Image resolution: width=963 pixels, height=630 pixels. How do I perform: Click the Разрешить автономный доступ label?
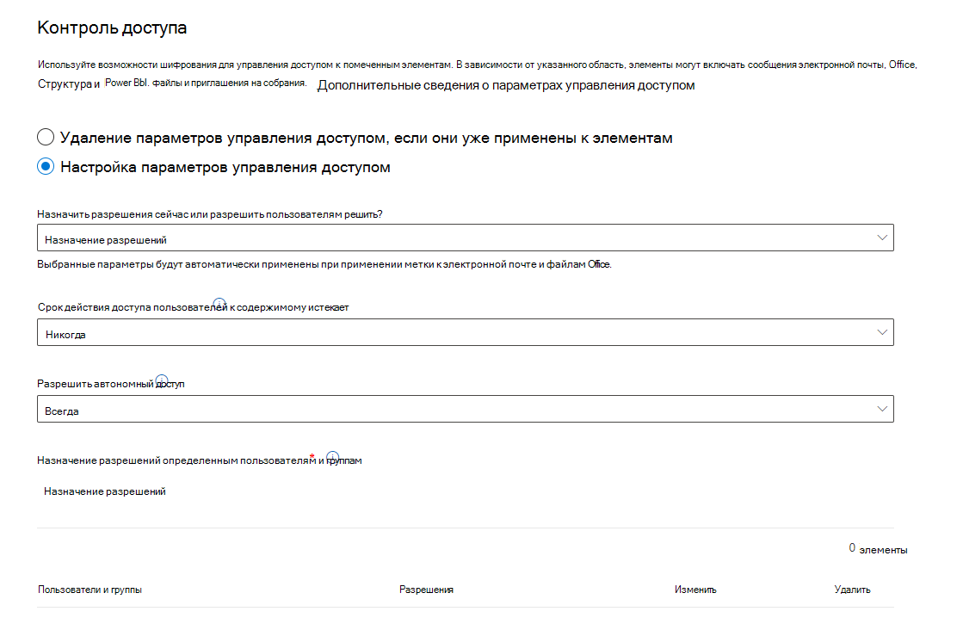tap(110, 384)
